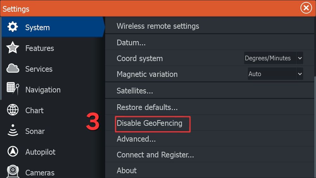The height and width of the screenshot is (178, 316).
Task: Select the Sonar waves icon
Action: 13,131
